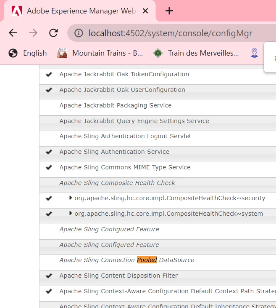Click checkmark beside CompositeHealthCheck~security
This screenshot has width=276, height=308.
[49, 198]
